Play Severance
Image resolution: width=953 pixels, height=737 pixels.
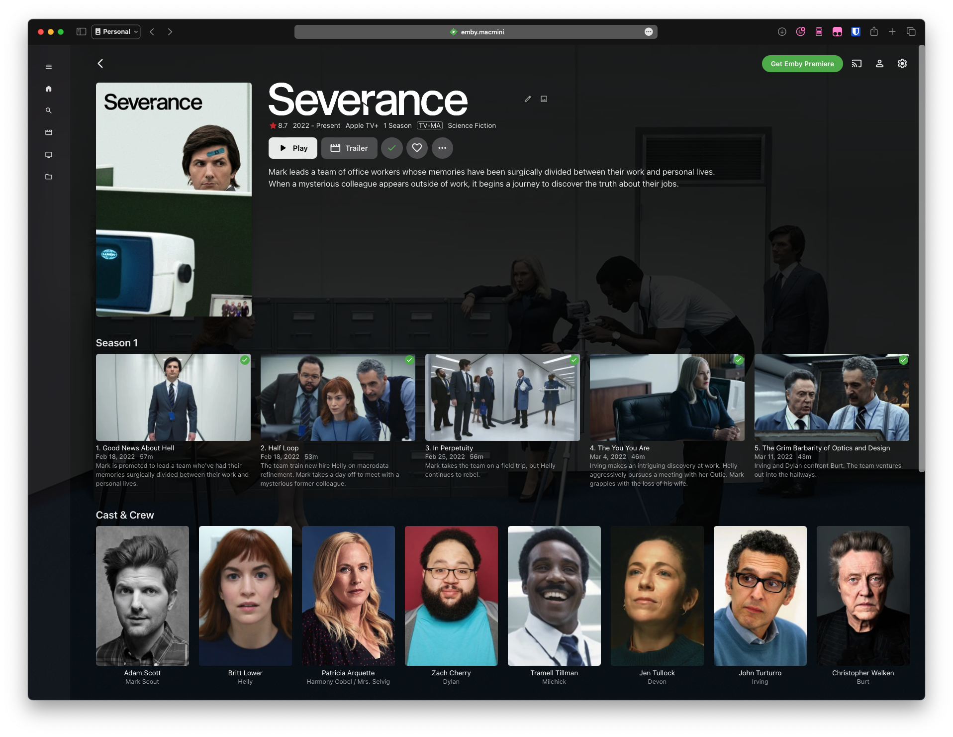[293, 148]
